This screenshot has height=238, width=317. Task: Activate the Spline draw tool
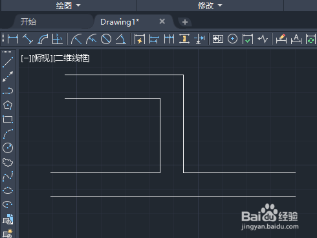[8, 176]
